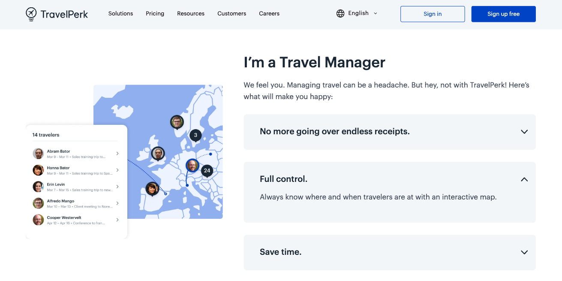The width and height of the screenshot is (562, 281).
Task: Expand the 'Save time' section
Action: click(524, 252)
